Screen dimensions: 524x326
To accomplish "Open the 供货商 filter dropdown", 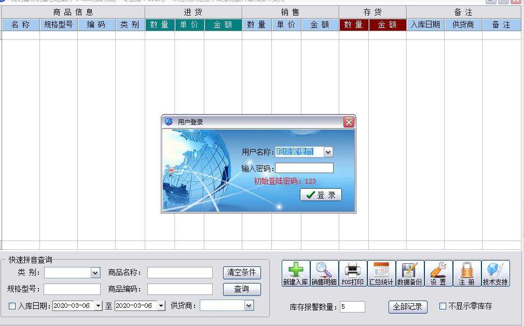I will (249, 305).
